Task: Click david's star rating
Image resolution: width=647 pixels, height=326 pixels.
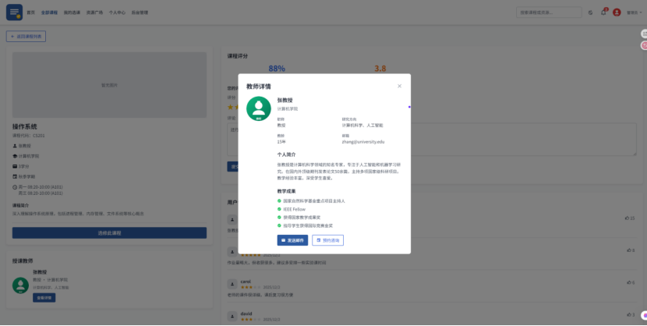Action: [251, 319]
